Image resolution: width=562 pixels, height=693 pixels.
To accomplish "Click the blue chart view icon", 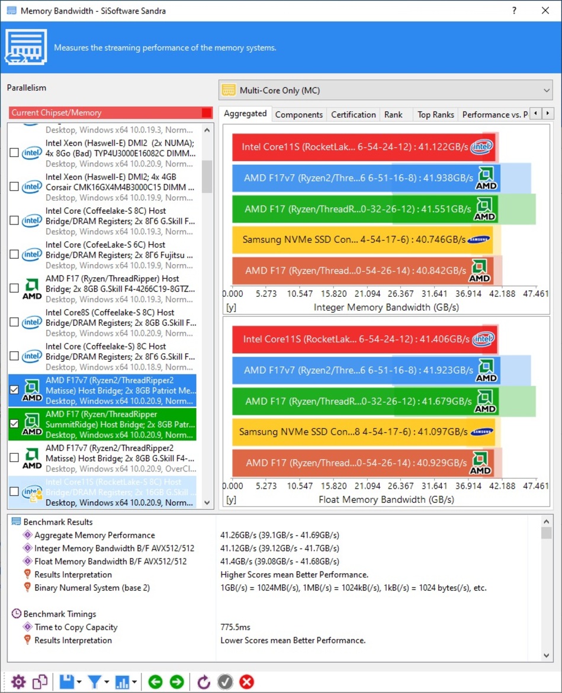I will (122, 682).
